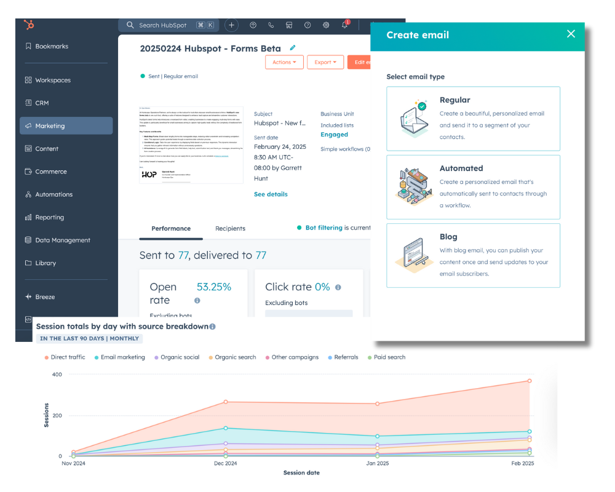Open the settings gear icon
The height and width of the screenshot is (492, 615).
(326, 25)
